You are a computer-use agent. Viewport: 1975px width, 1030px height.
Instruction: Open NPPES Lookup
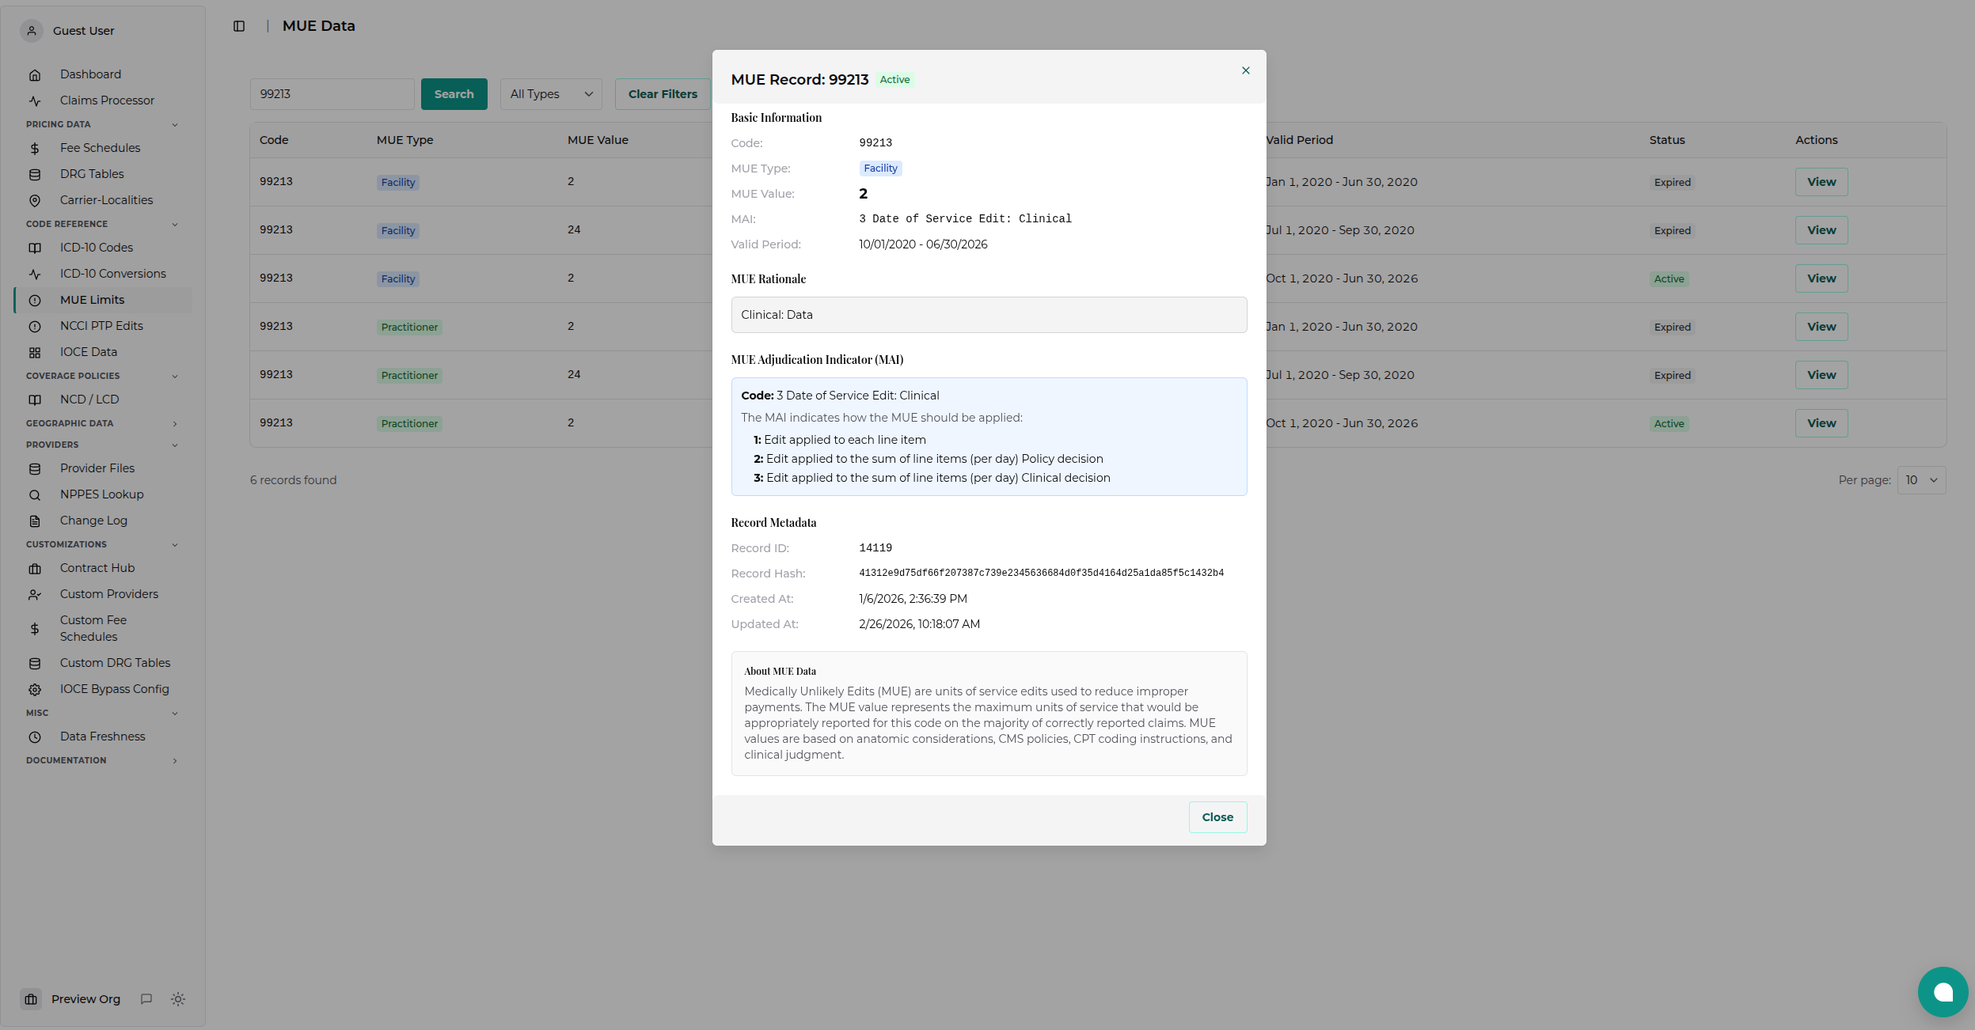point(103,494)
